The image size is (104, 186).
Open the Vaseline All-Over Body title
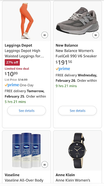point(24,180)
